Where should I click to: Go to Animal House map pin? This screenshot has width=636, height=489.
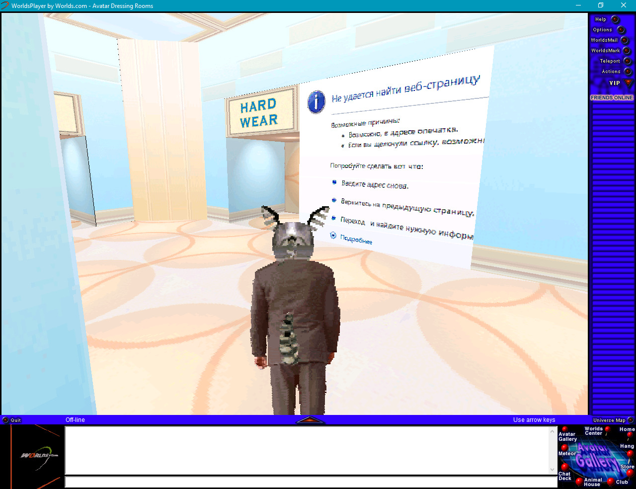pyautogui.click(x=579, y=481)
